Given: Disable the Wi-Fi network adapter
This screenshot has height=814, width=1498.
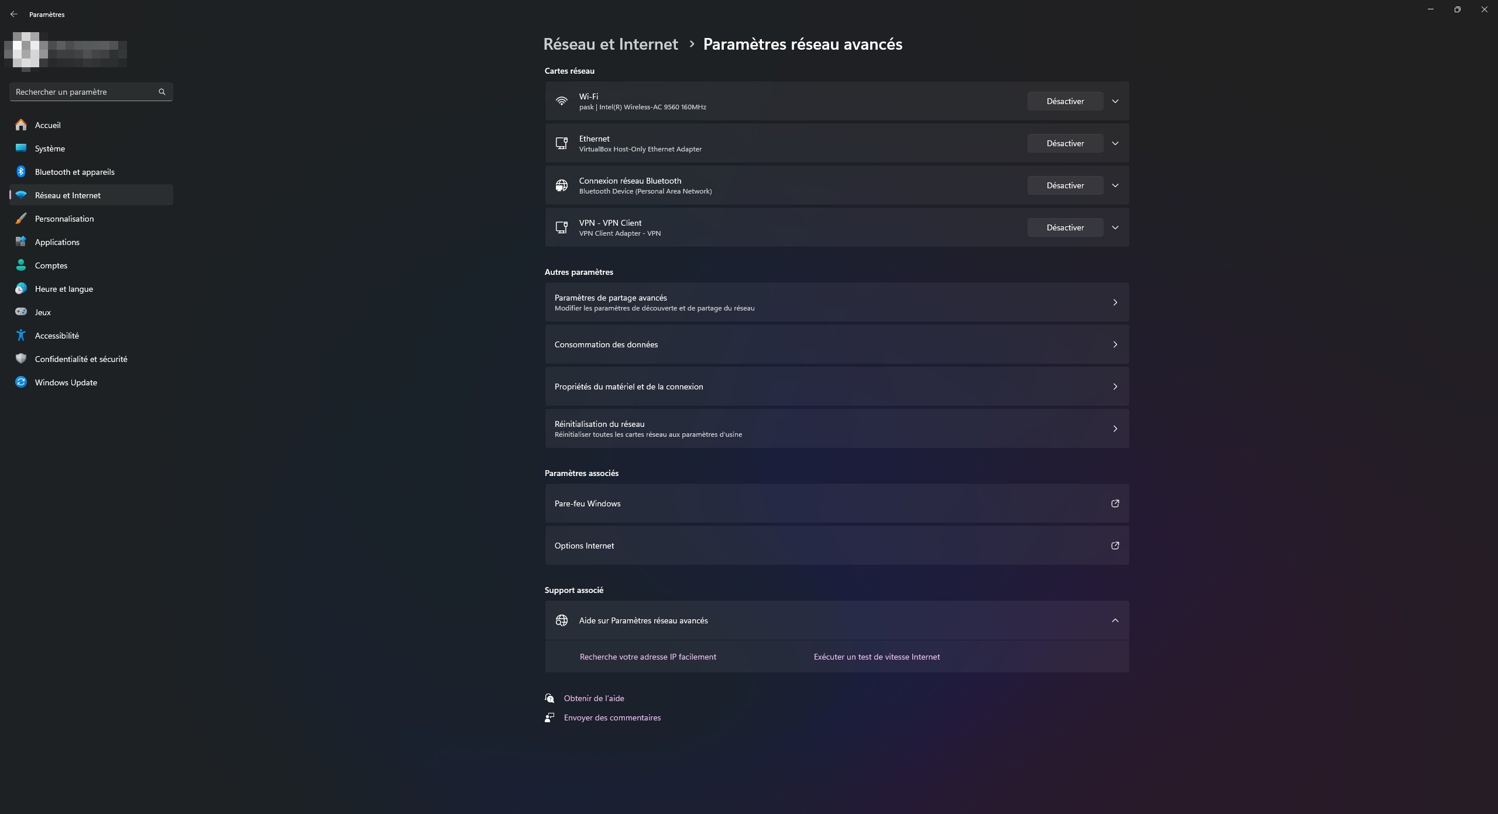Looking at the screenshot, I should click(x=1064, y=101).
